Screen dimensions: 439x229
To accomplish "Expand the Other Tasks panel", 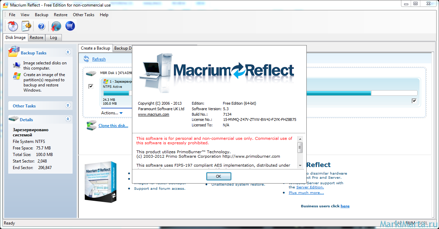I will (68, 106).
